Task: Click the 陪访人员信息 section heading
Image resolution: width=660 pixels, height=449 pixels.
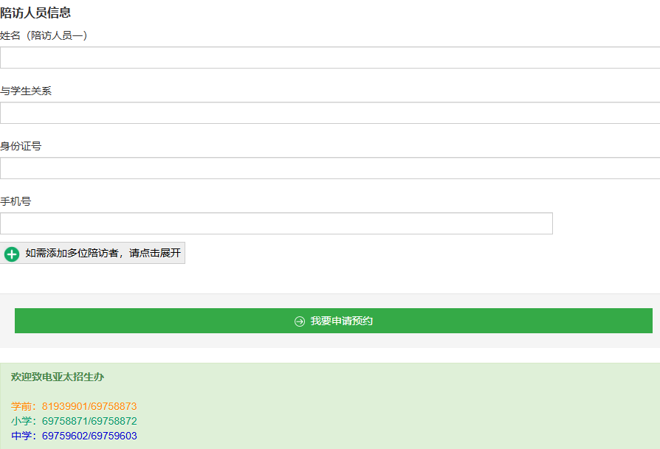Action: 35,13
